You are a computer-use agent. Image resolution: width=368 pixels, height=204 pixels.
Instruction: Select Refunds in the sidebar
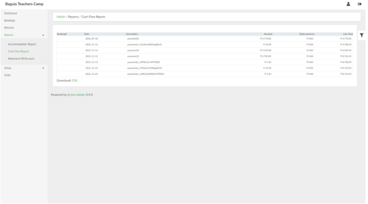(x=10, y=27)
